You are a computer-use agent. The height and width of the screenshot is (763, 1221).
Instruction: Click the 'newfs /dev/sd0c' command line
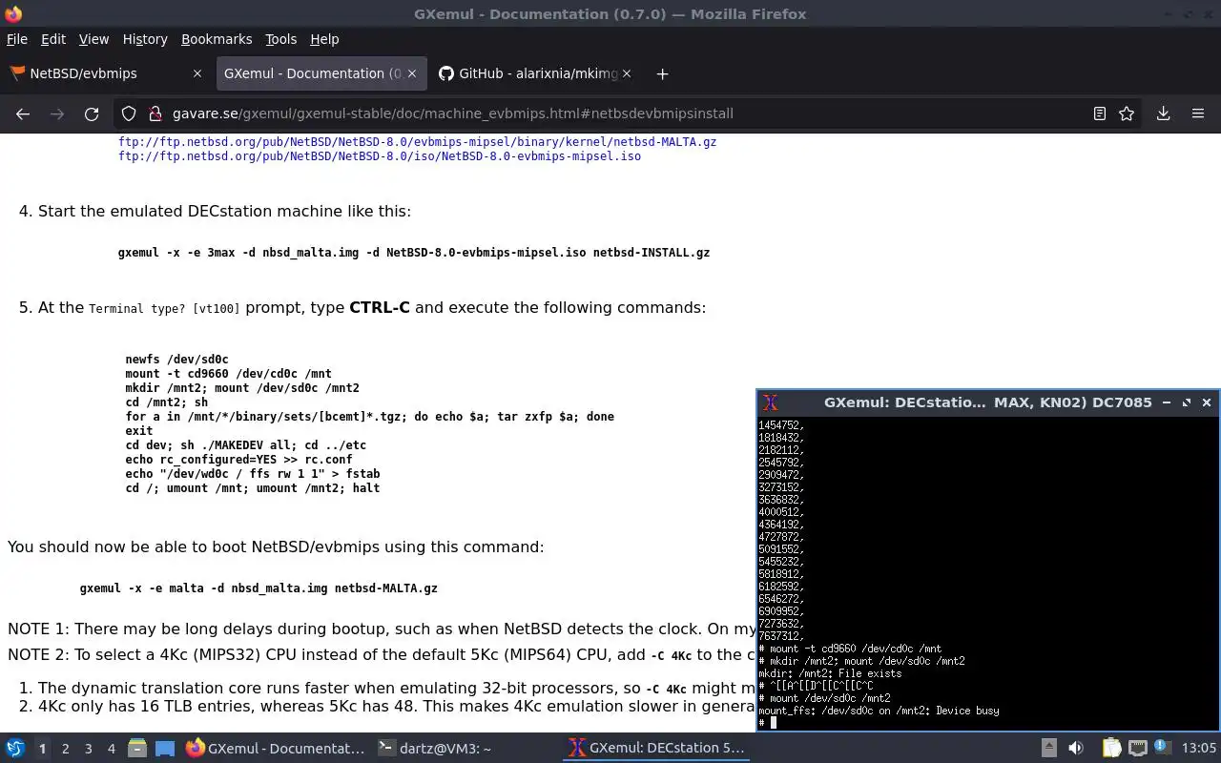click(x=176, y=360)
